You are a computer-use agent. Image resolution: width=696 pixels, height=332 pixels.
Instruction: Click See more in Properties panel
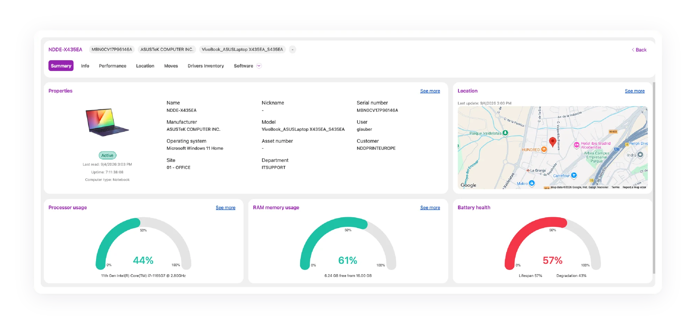click(x=430, y=91)
